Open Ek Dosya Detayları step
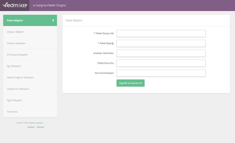The height and width of the screenshot is (143, 235). pyautogui.click(x=17, y=55)
